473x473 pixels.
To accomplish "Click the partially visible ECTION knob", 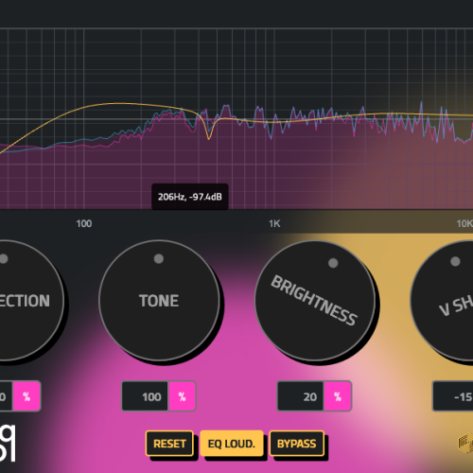I will point(31,300).
